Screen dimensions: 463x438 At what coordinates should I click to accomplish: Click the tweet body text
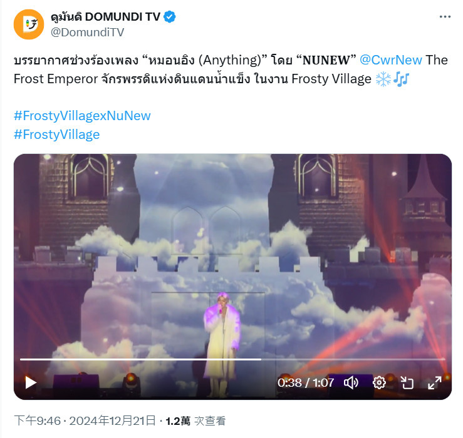click(231, 69)
